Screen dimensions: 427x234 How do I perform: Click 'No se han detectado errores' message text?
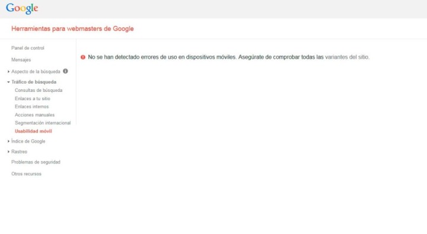[162, 57]
